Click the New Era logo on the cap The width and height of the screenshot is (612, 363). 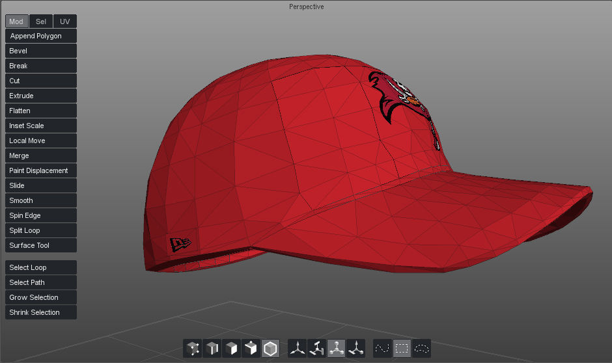180,244
